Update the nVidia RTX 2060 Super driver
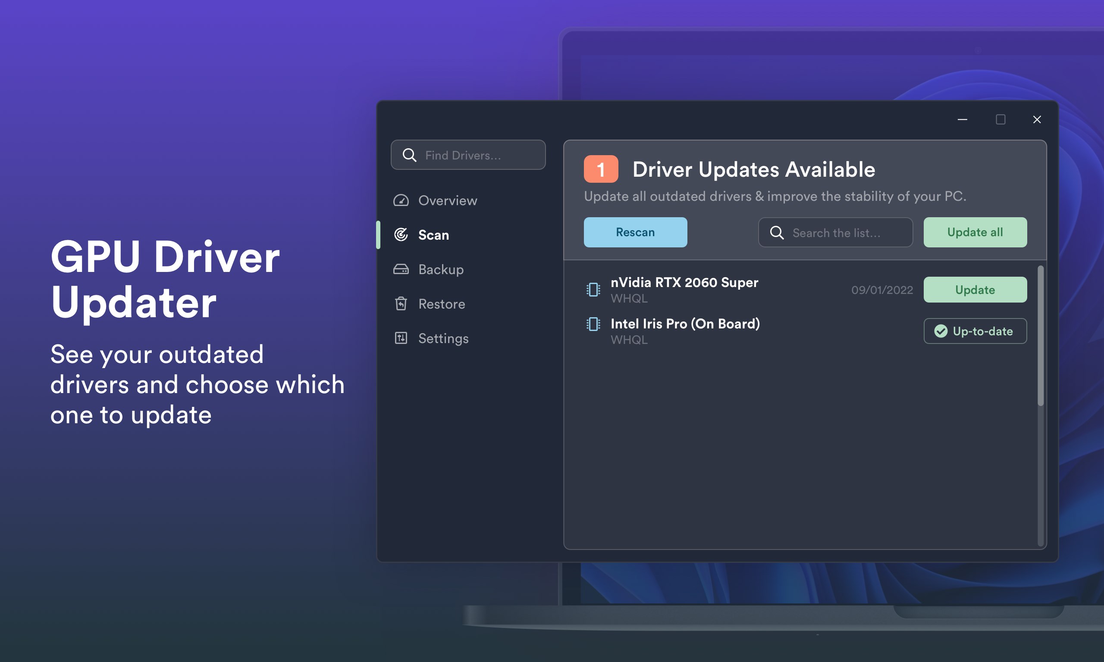 pos(975,290)
